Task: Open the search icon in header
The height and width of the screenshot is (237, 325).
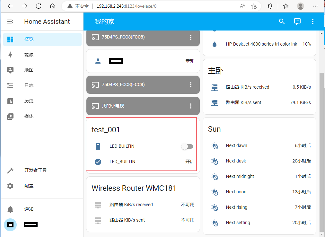Action: (282, 22)
